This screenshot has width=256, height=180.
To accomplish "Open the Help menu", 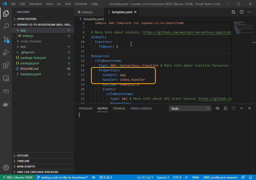I will point(94,4).
